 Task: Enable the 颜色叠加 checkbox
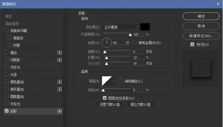click(x=7, y=82)
